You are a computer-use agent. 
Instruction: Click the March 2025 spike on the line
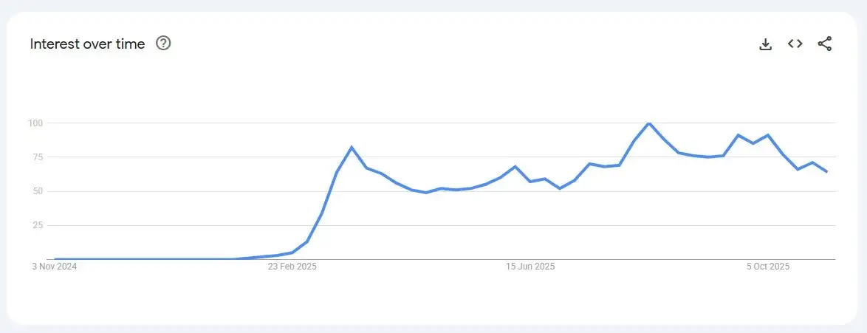352,148
